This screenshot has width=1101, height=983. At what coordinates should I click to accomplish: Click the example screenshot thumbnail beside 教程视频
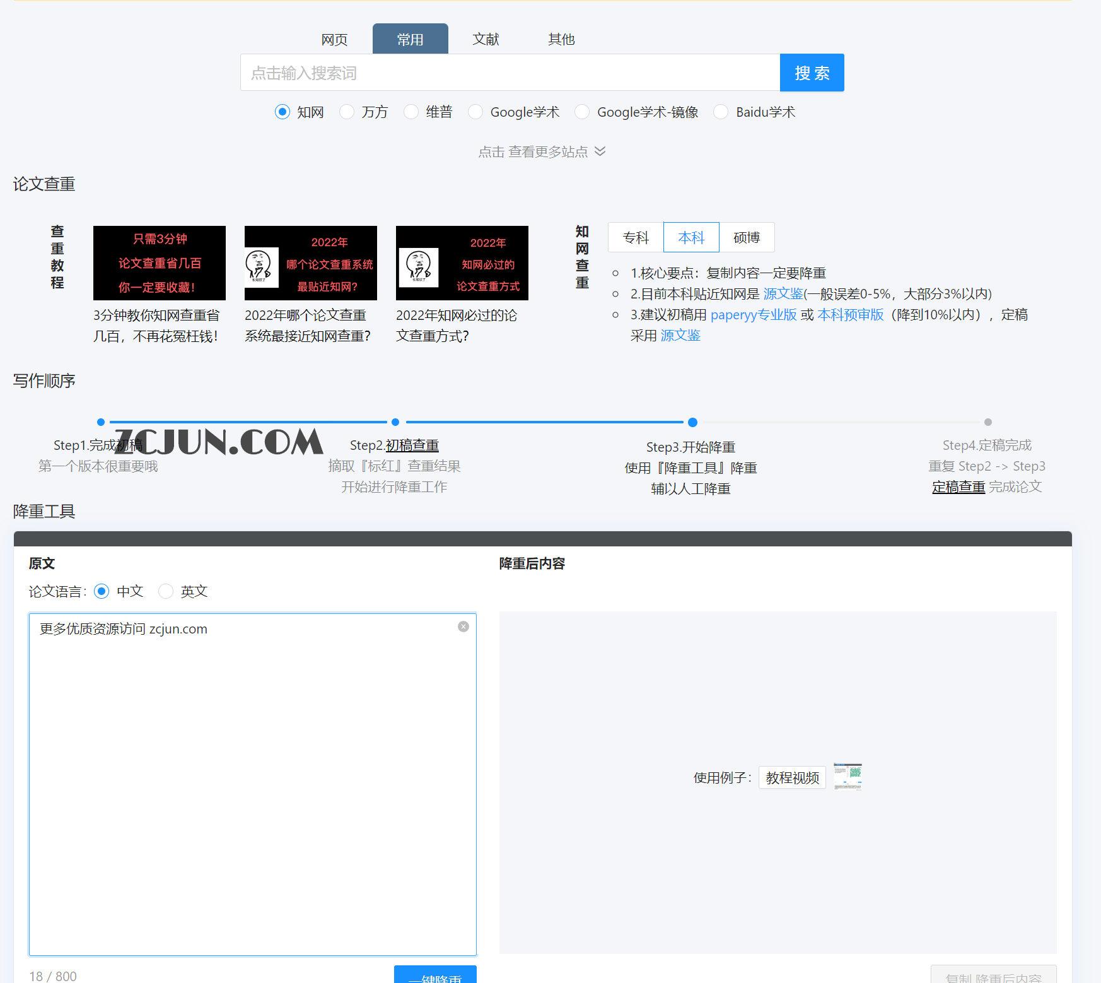[848, 777]
